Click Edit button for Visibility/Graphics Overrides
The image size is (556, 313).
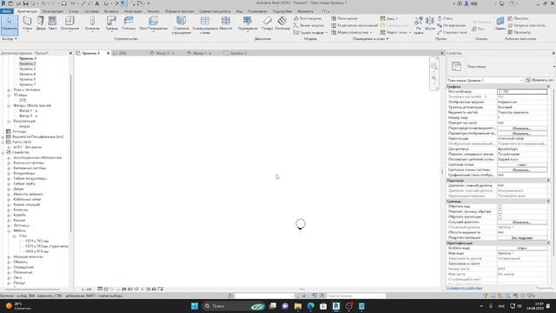tap(521, 128)
